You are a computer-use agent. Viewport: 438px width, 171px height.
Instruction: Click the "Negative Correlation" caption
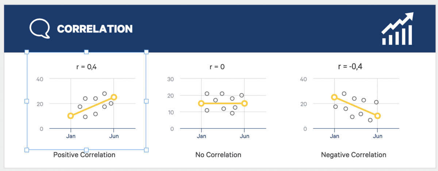pyautogui.click(x=353, y=155)
